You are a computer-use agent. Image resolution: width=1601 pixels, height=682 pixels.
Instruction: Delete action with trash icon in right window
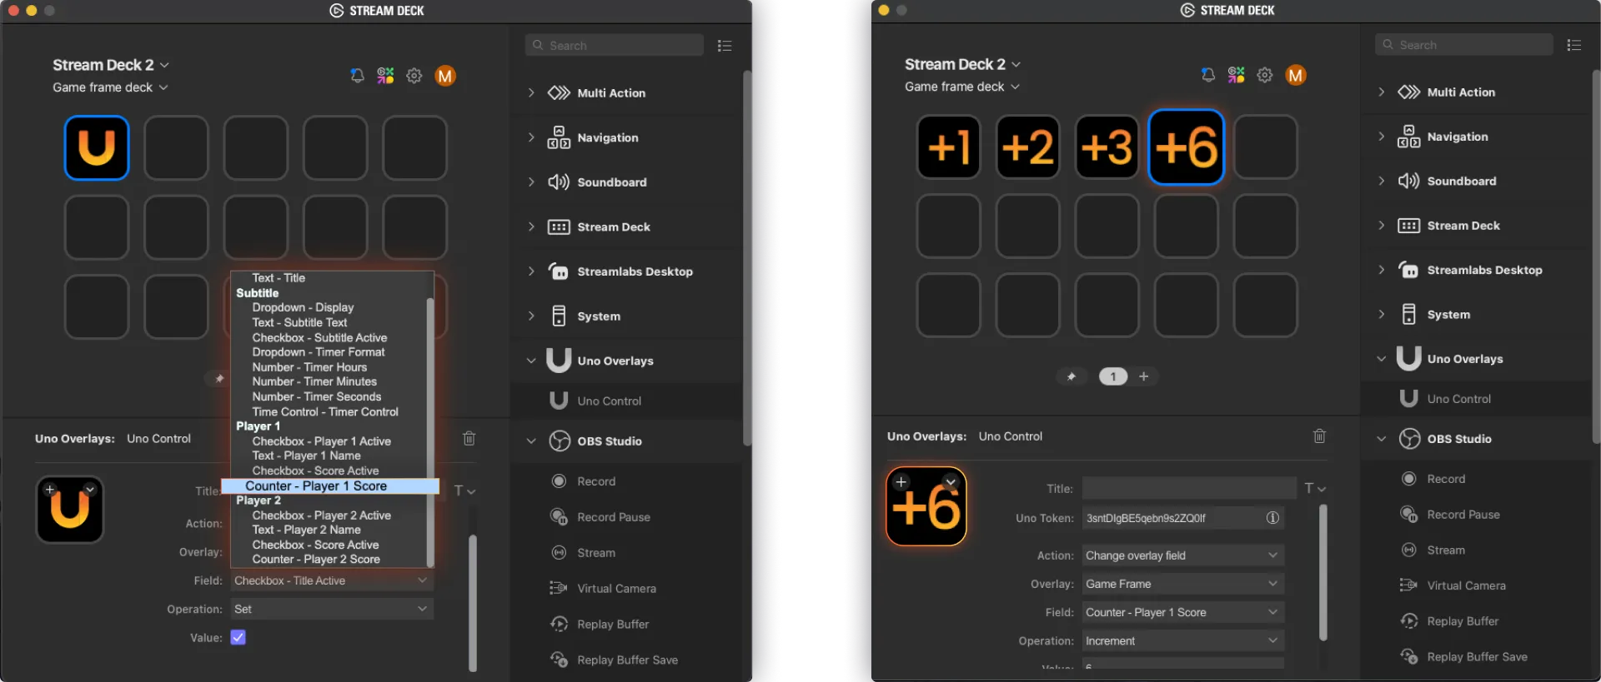pyautogui.click(x=1319, y=436)
